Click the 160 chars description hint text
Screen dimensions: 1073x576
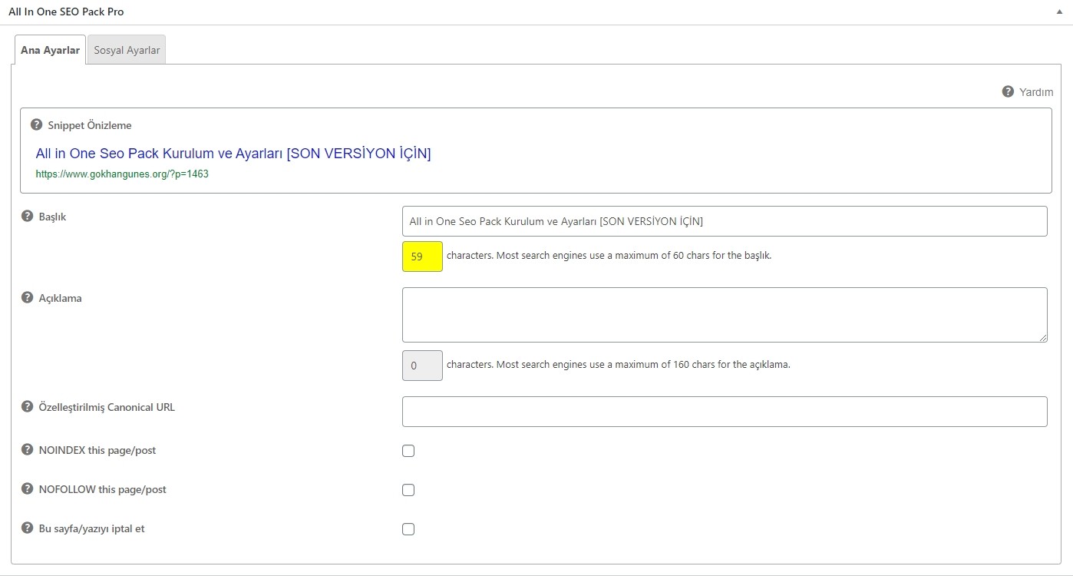(x=618, y=365)
